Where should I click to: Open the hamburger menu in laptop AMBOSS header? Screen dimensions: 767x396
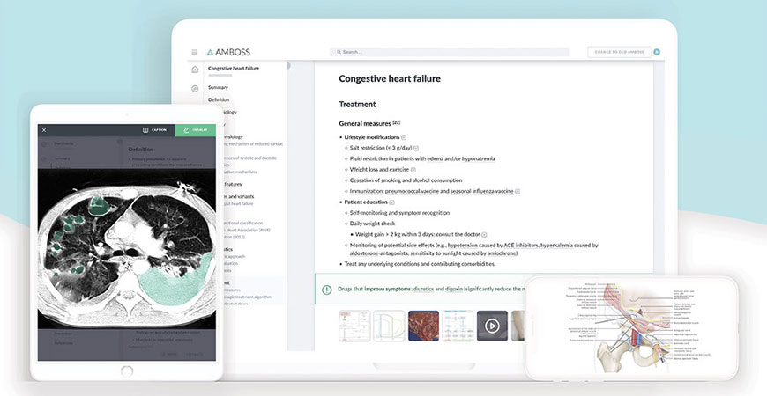[195, 52]
